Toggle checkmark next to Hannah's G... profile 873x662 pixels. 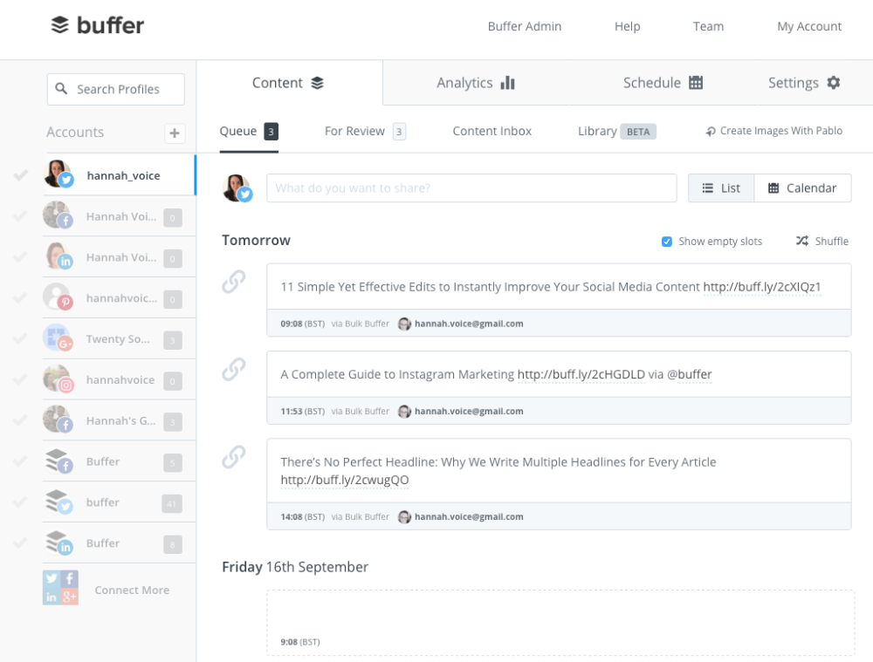[21, 420]
